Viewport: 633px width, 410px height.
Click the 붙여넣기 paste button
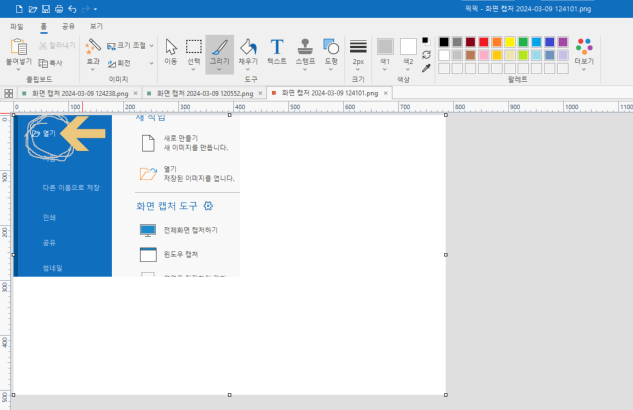[18, 52]
